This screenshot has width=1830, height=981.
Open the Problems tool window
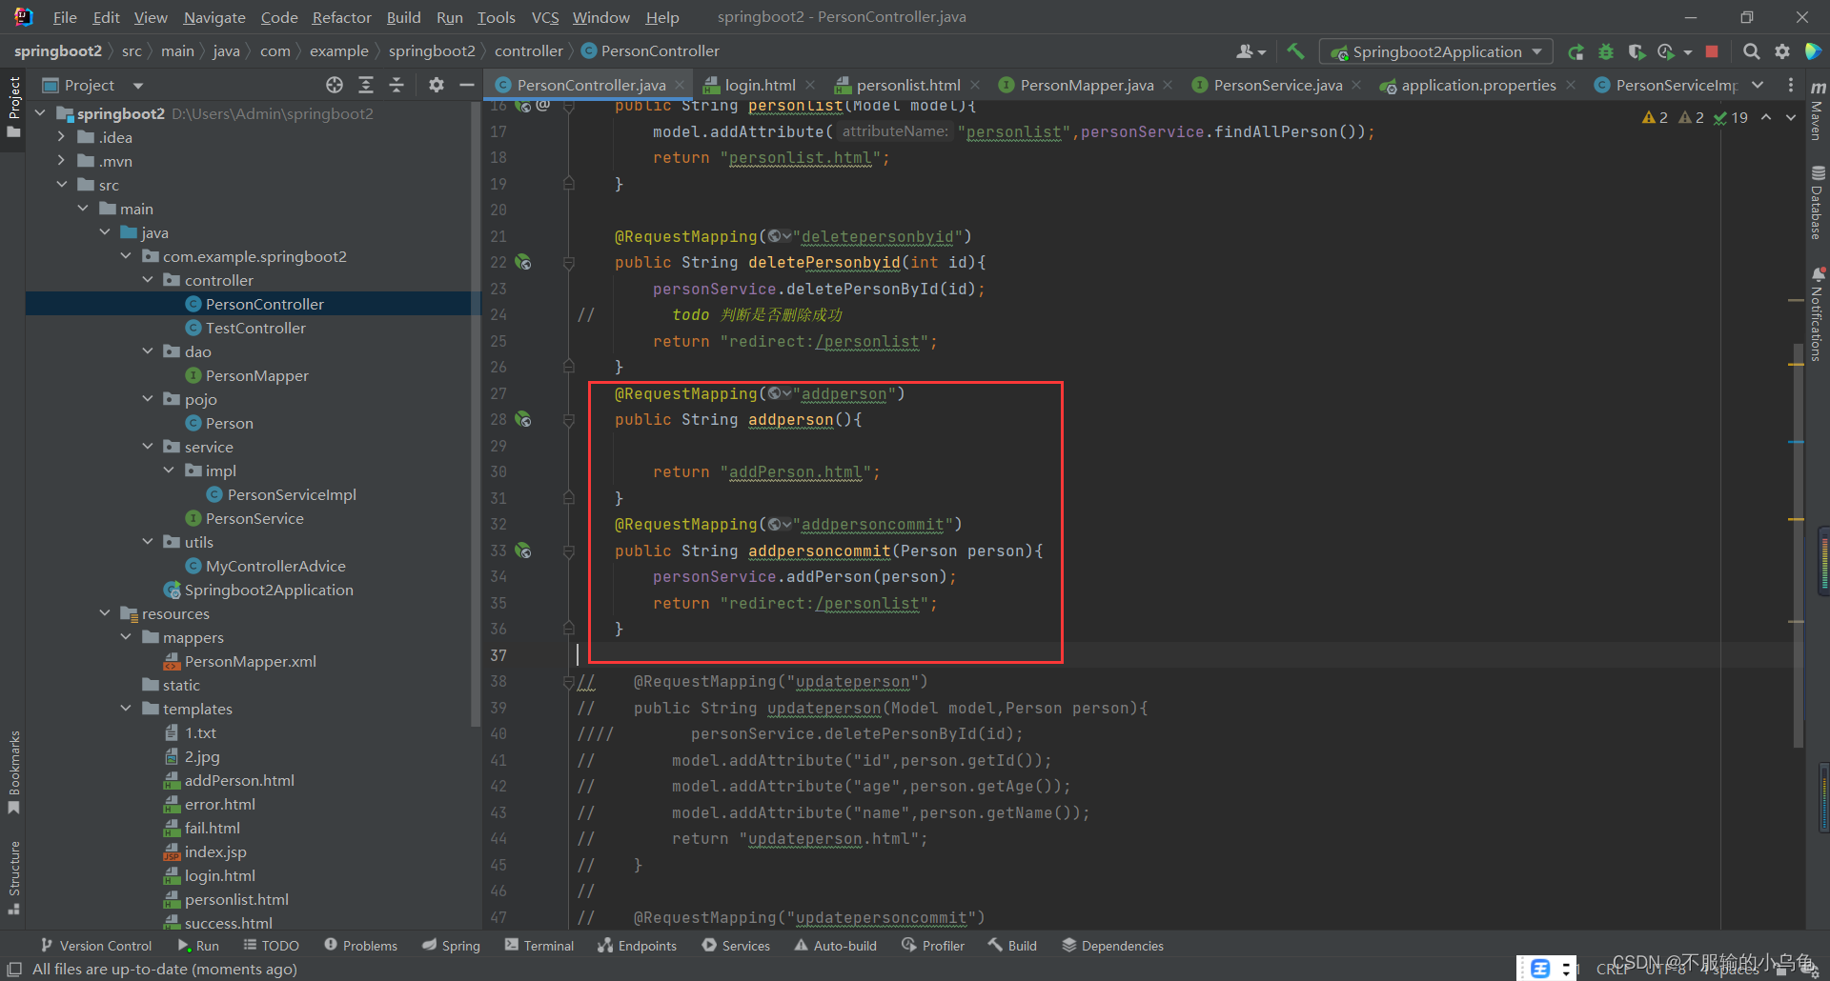tap(360, 946)
